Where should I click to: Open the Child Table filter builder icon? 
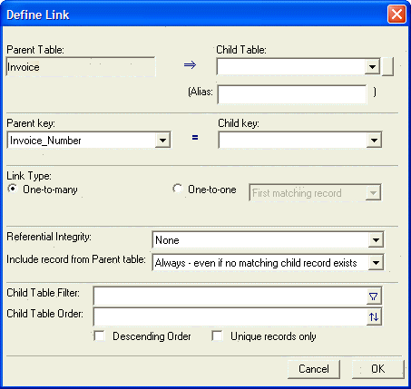pos(374,297)
